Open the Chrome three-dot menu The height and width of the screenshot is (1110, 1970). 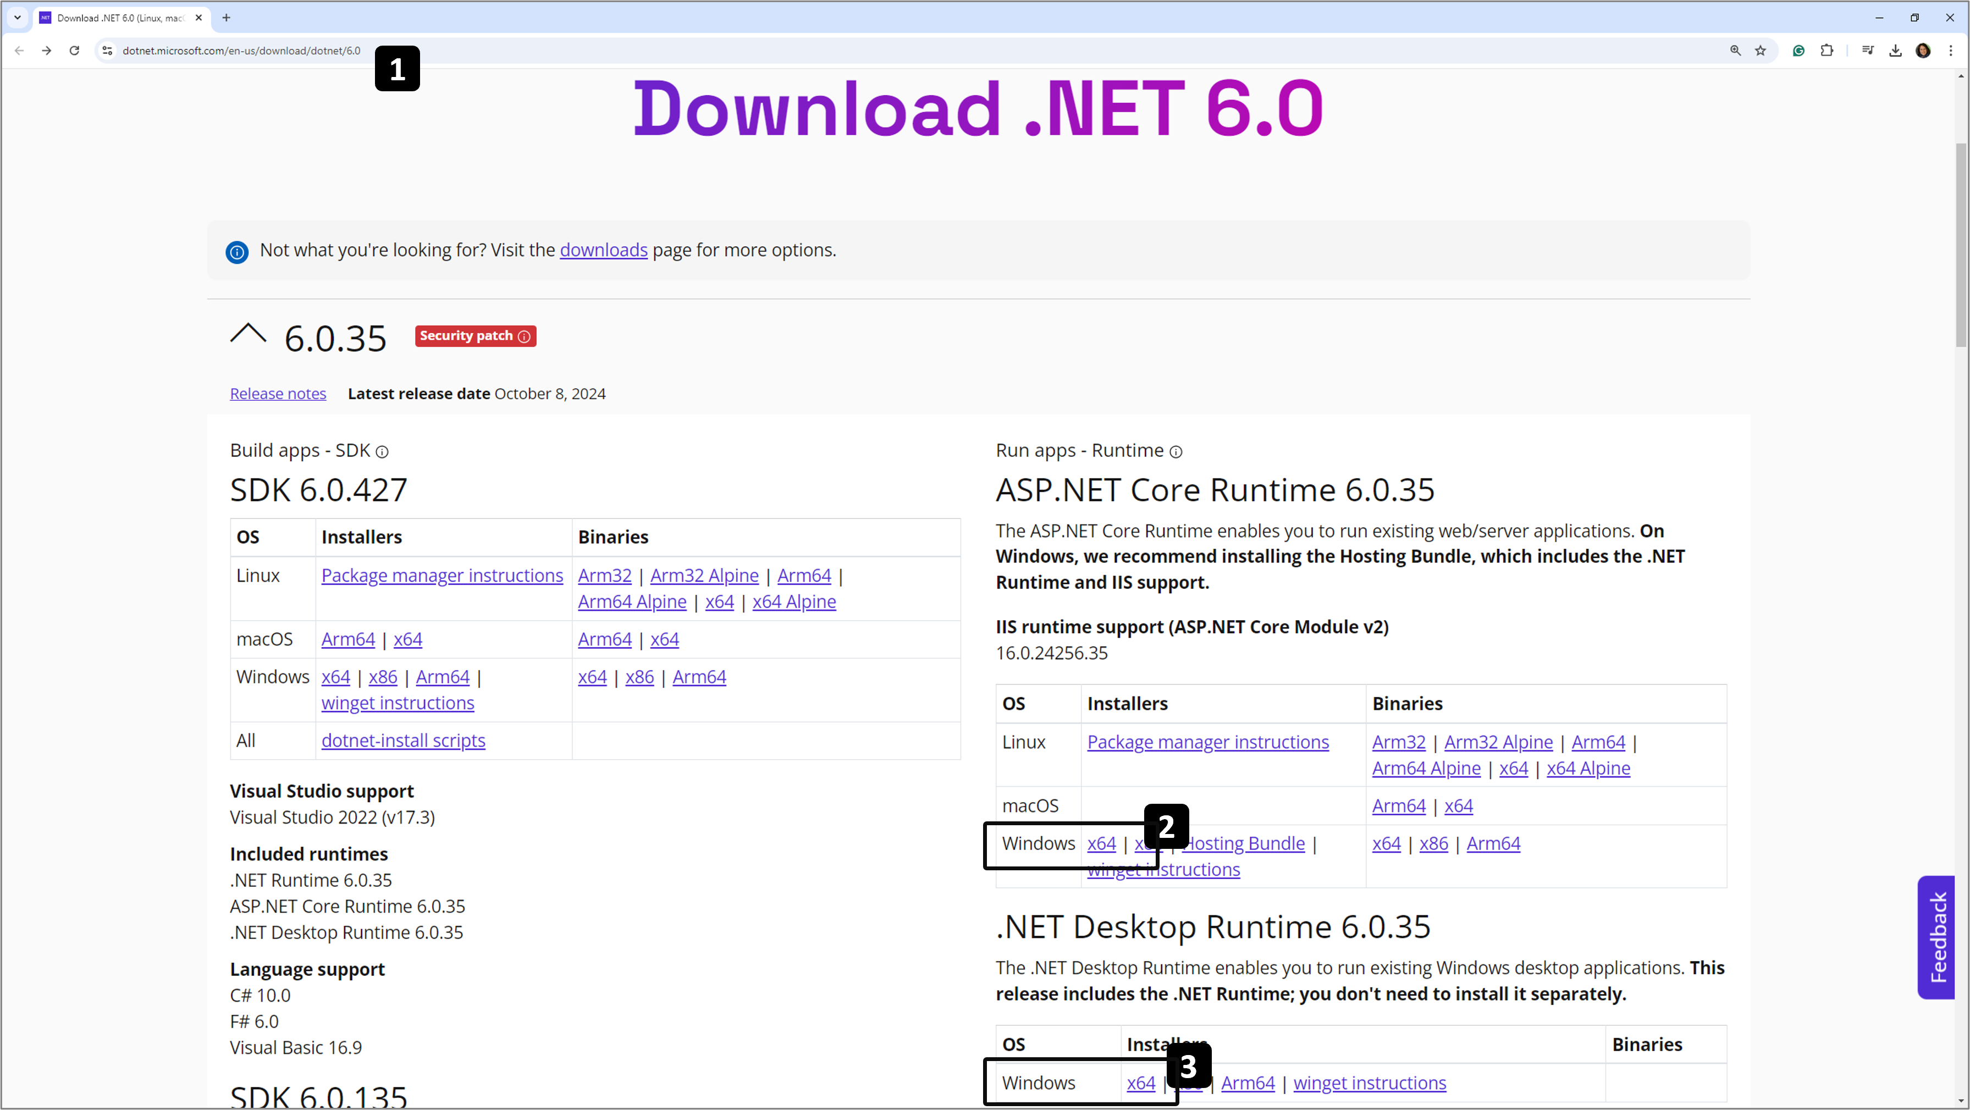(x=1951, y=51)
